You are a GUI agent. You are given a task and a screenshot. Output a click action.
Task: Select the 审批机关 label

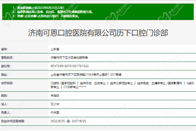(x=8, y=58)
